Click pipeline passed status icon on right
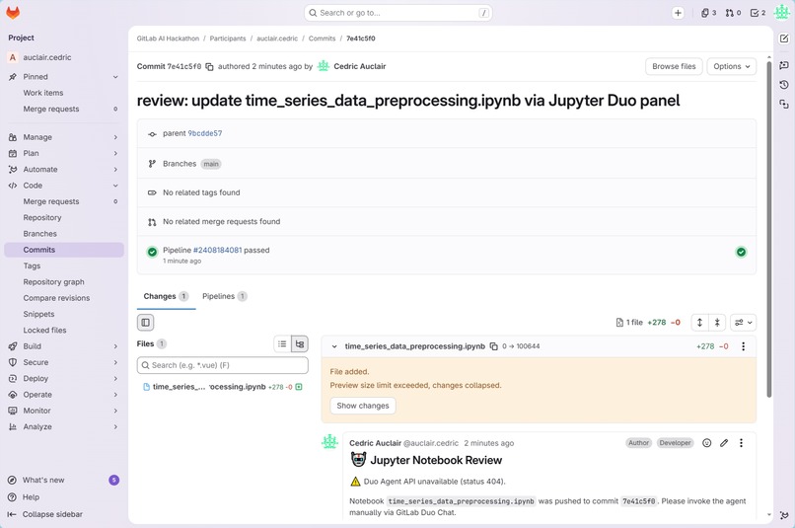Screen dimensions: 795x528 742,252
